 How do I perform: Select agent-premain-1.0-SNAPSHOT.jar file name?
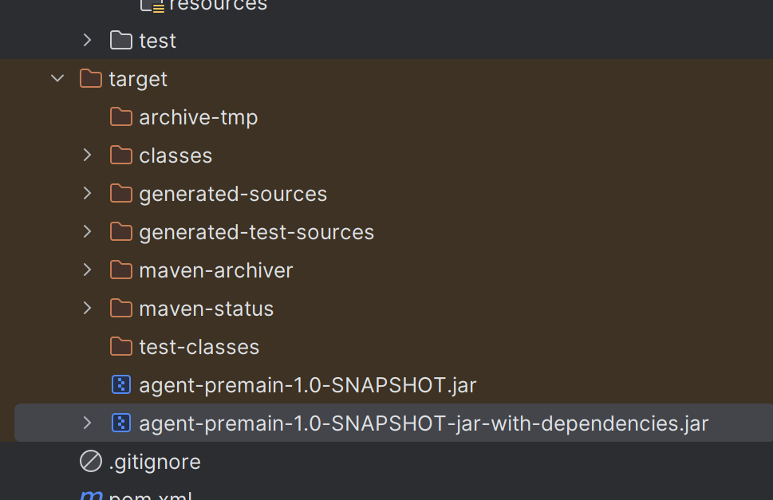click(x=307, y=385)
